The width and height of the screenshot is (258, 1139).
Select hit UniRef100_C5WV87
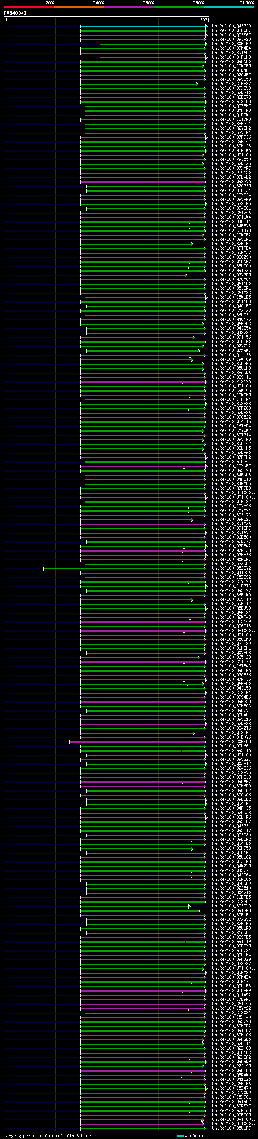231,84
